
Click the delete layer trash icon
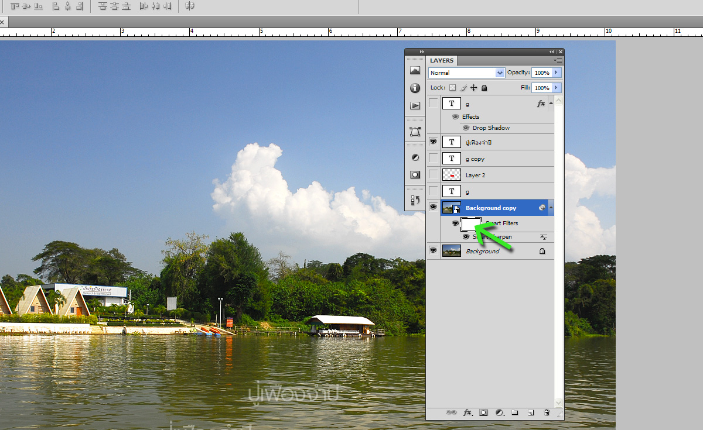[546, 412]
